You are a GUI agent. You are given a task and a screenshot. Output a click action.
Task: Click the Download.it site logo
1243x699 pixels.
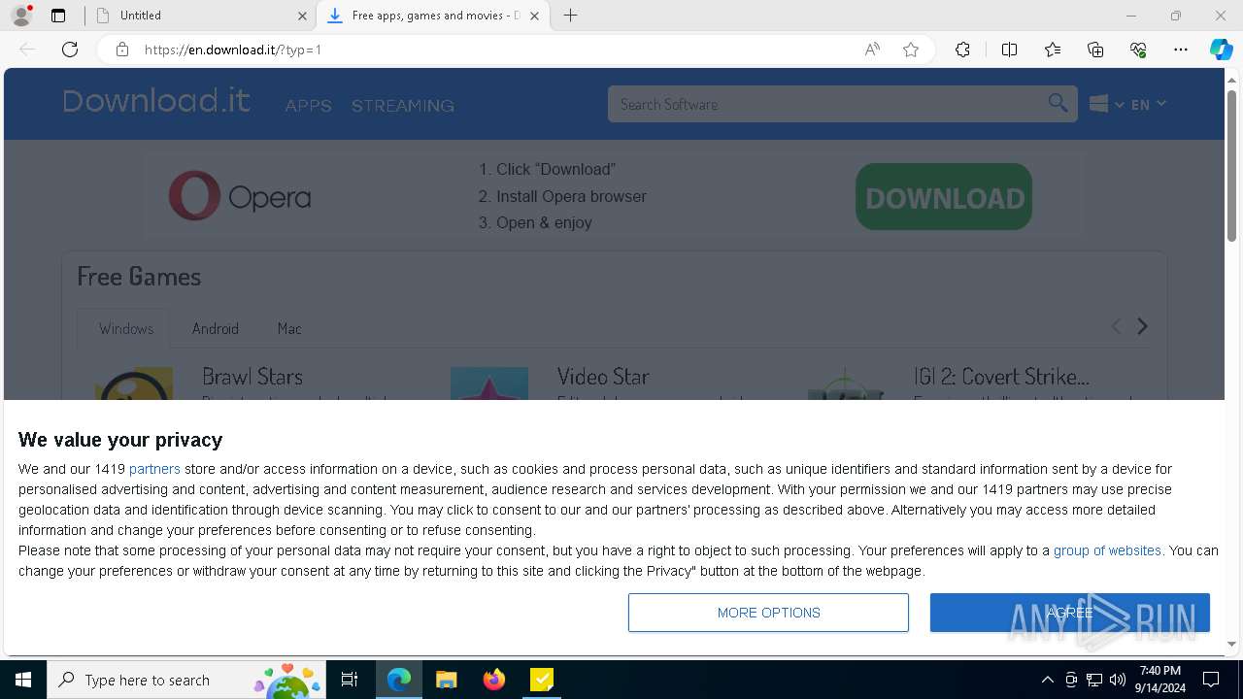point(156,101)
